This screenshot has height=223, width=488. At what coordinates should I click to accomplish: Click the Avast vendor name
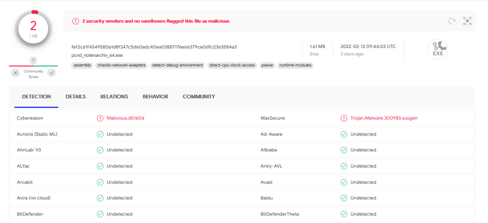(266, 182)
